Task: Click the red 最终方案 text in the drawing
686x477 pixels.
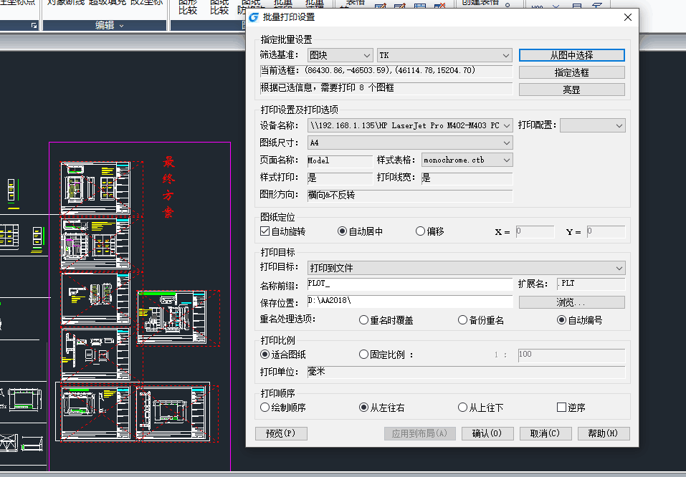Action: (168, 187)
